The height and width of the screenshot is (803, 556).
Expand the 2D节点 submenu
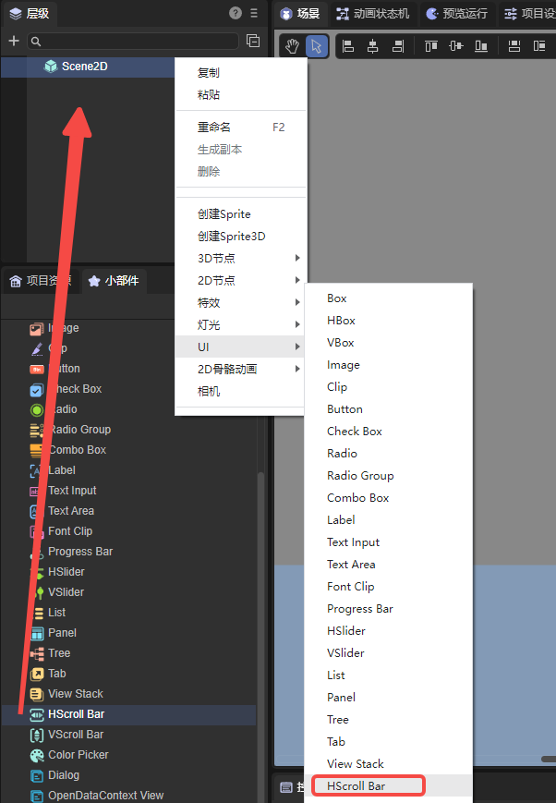click(x=240, y=280)
